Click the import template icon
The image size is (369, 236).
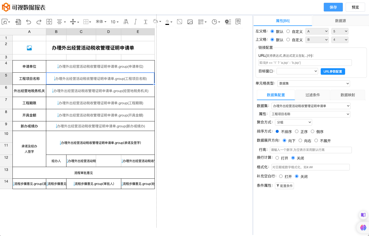(x=18, y=22)
